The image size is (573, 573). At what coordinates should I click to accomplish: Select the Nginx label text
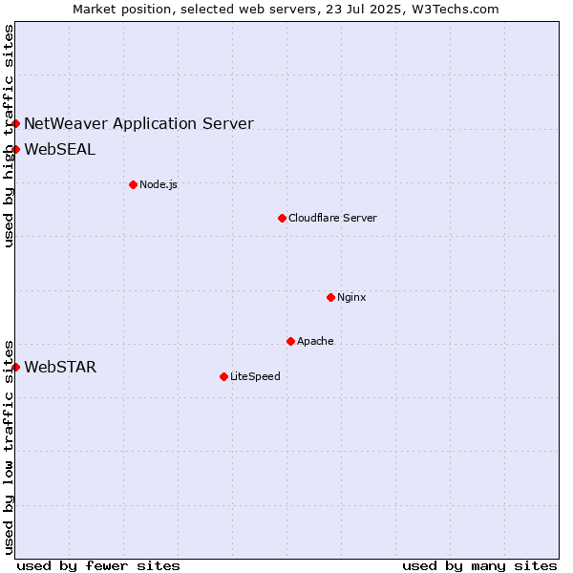tap(351, 297)
